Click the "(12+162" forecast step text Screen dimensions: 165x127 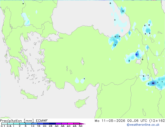pos(157,121)
